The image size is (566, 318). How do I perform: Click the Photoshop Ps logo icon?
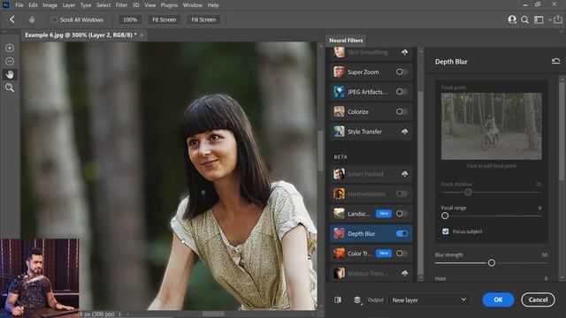coord(6,5)
